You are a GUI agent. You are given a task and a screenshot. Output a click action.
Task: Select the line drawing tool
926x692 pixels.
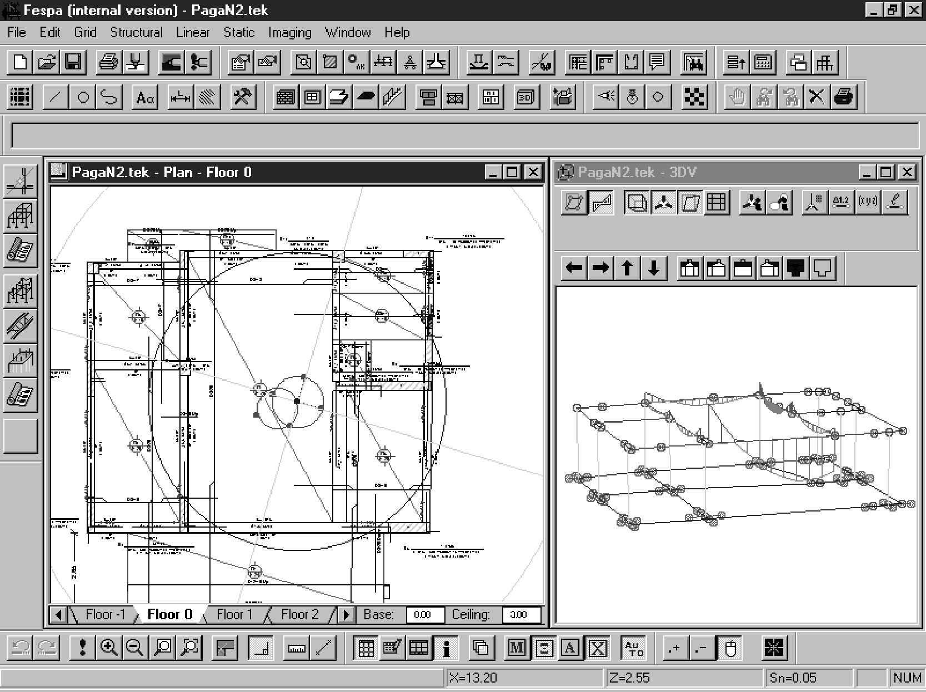(56, 97)
